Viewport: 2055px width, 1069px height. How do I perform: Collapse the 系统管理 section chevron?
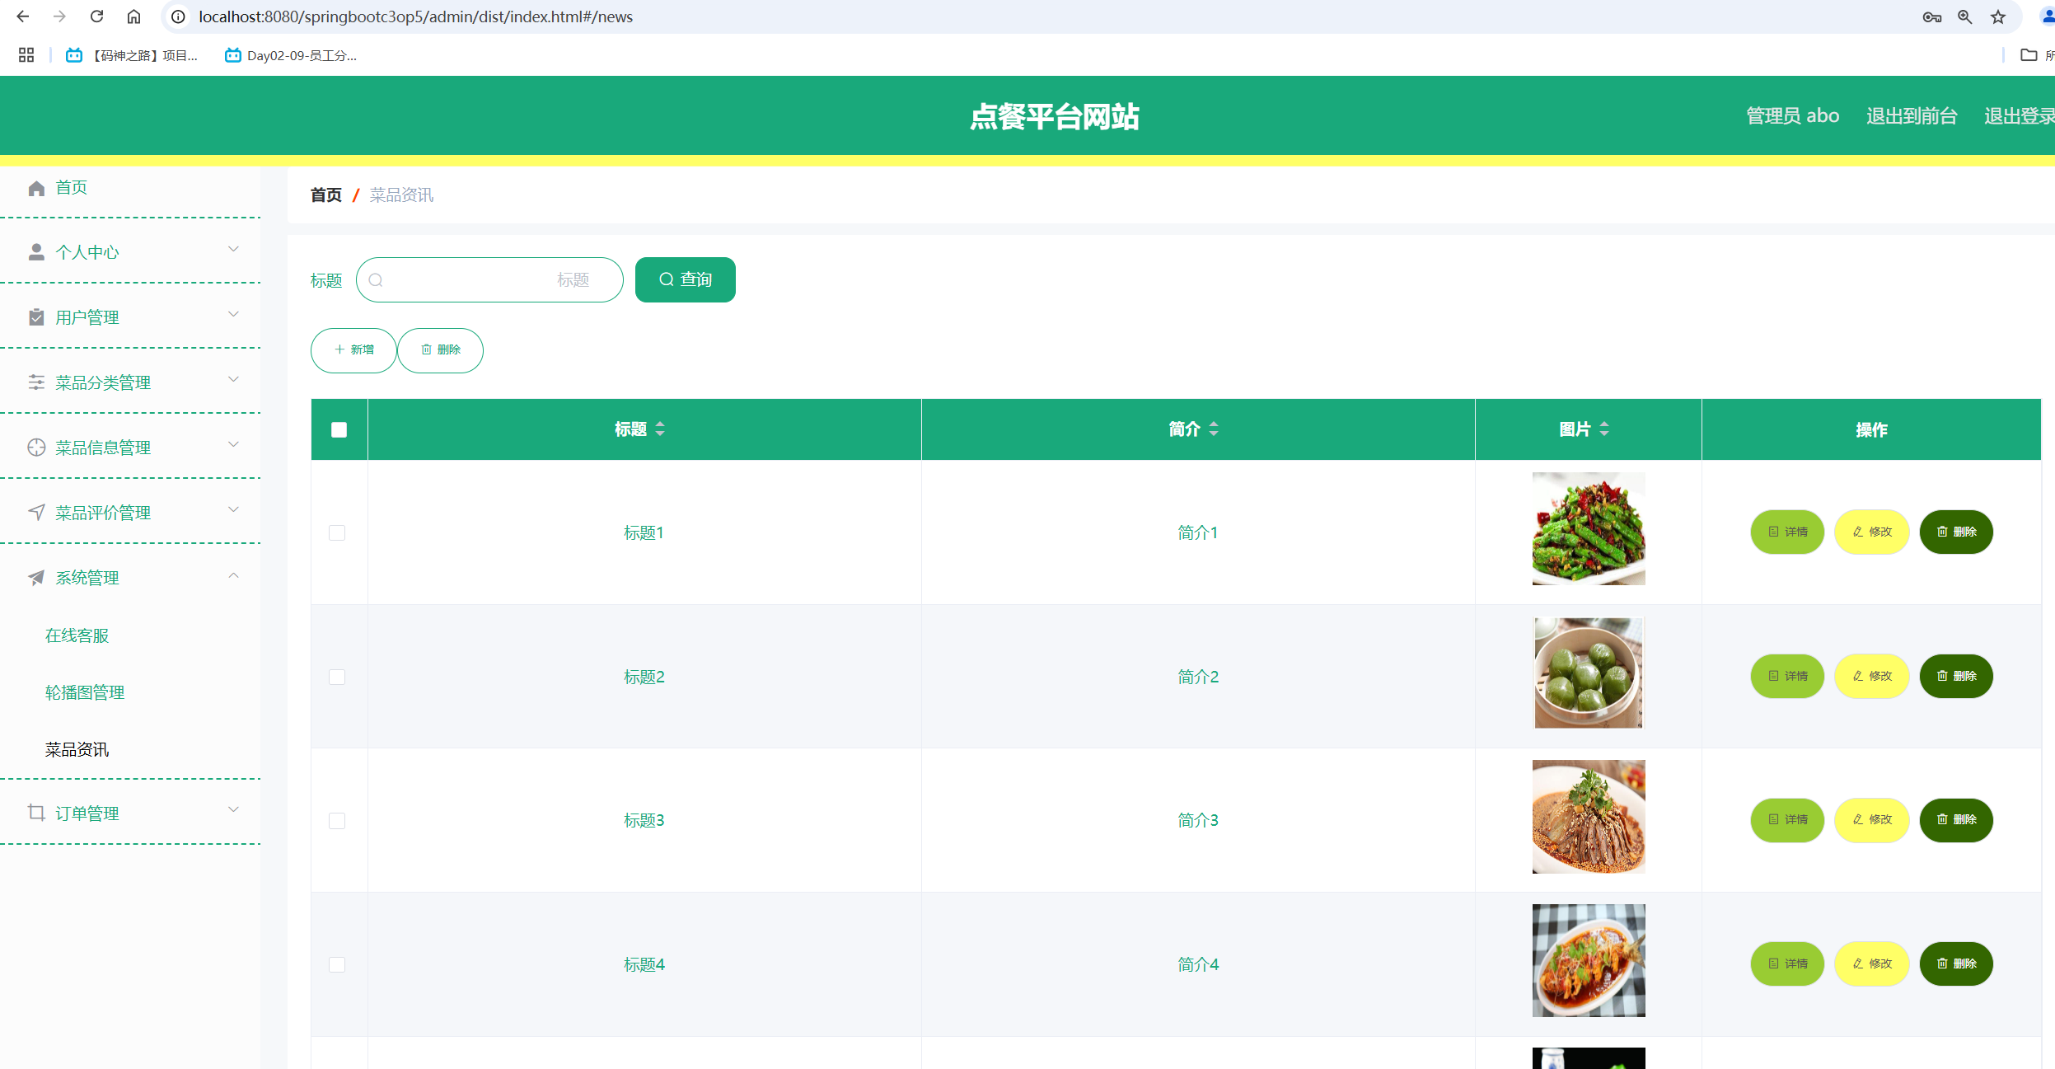coord(233,576)
